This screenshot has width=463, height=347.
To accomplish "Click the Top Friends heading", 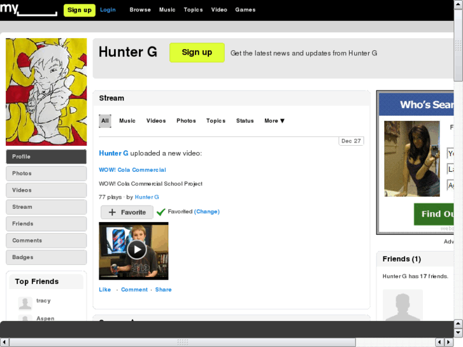I will click(x=37, y=281).
